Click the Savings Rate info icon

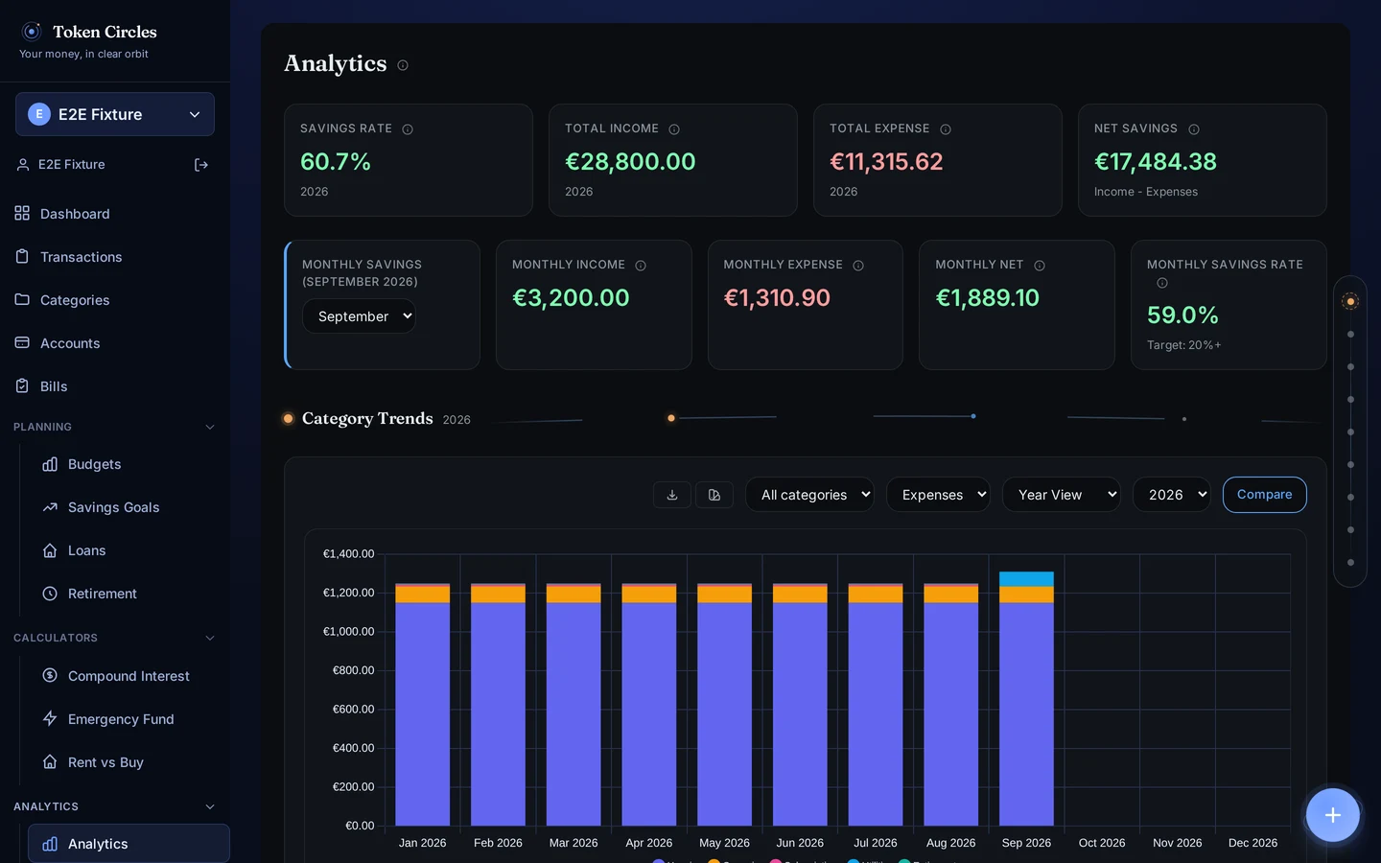408,129
